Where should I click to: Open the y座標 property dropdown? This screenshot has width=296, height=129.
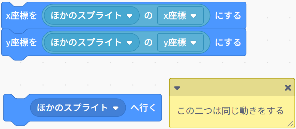(180, 43)
